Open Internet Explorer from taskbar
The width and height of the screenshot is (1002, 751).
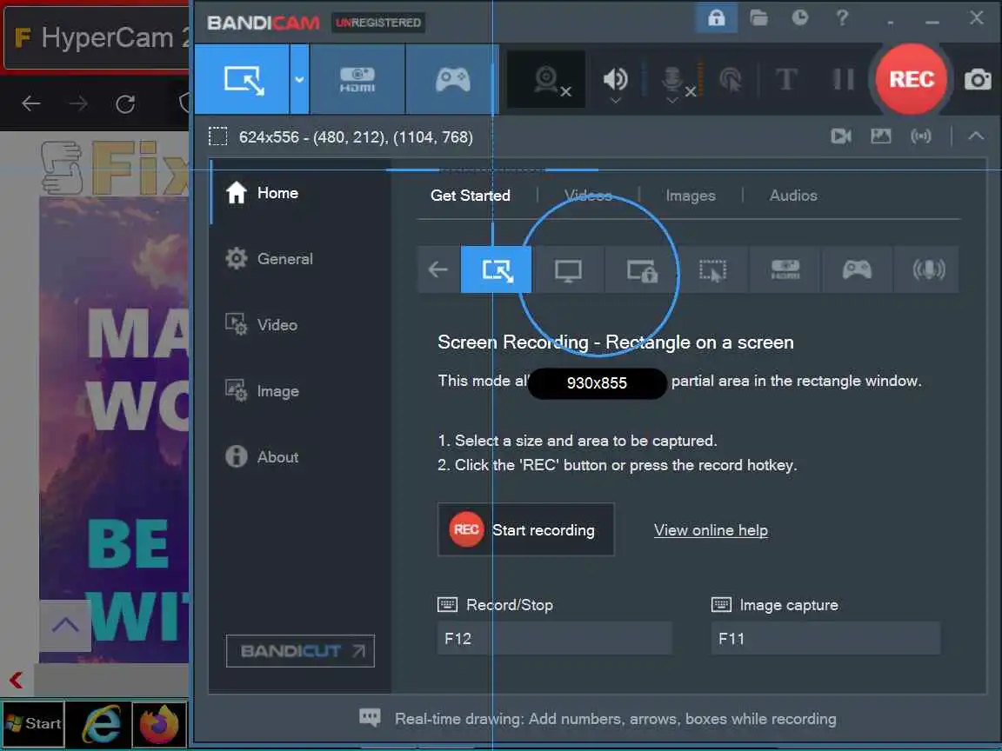point(100,723)
